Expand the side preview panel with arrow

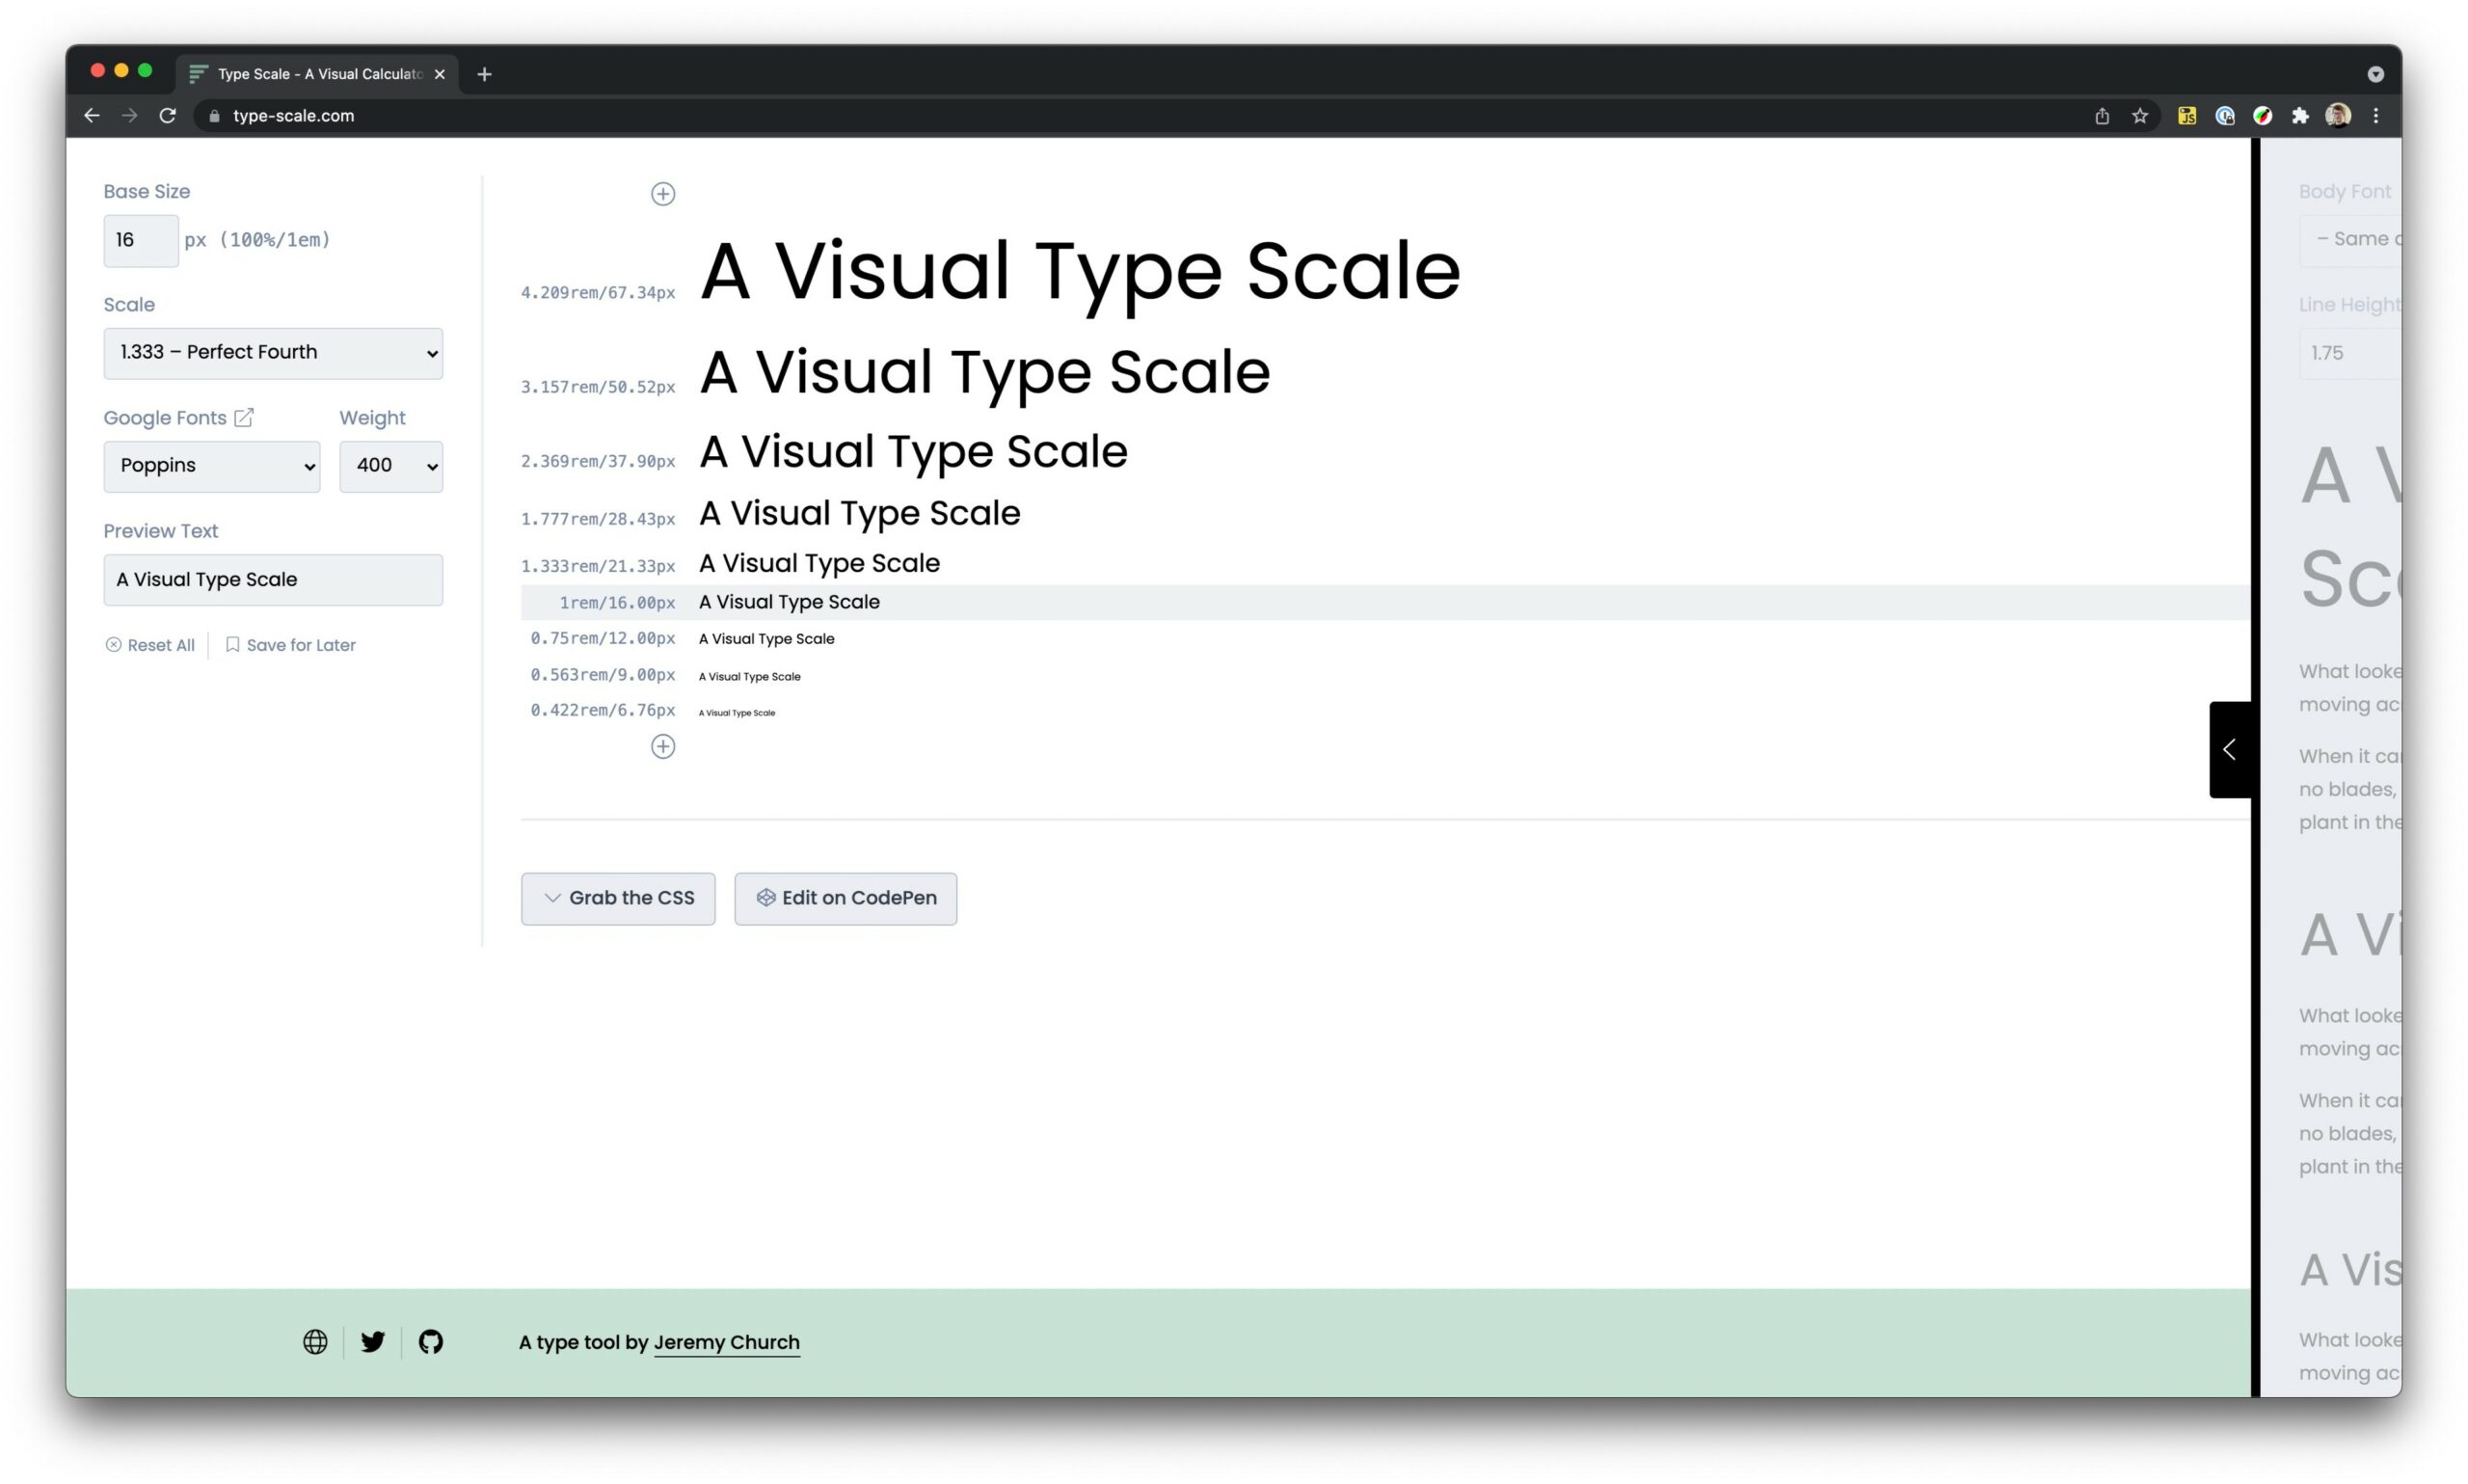2229,749
